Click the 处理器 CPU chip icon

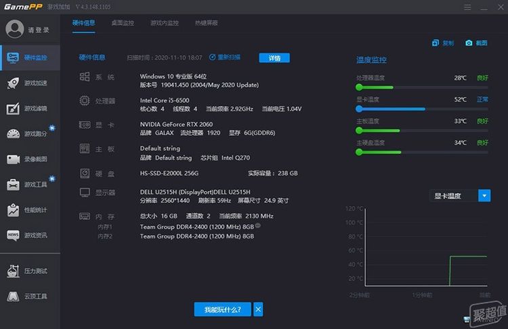85,101
